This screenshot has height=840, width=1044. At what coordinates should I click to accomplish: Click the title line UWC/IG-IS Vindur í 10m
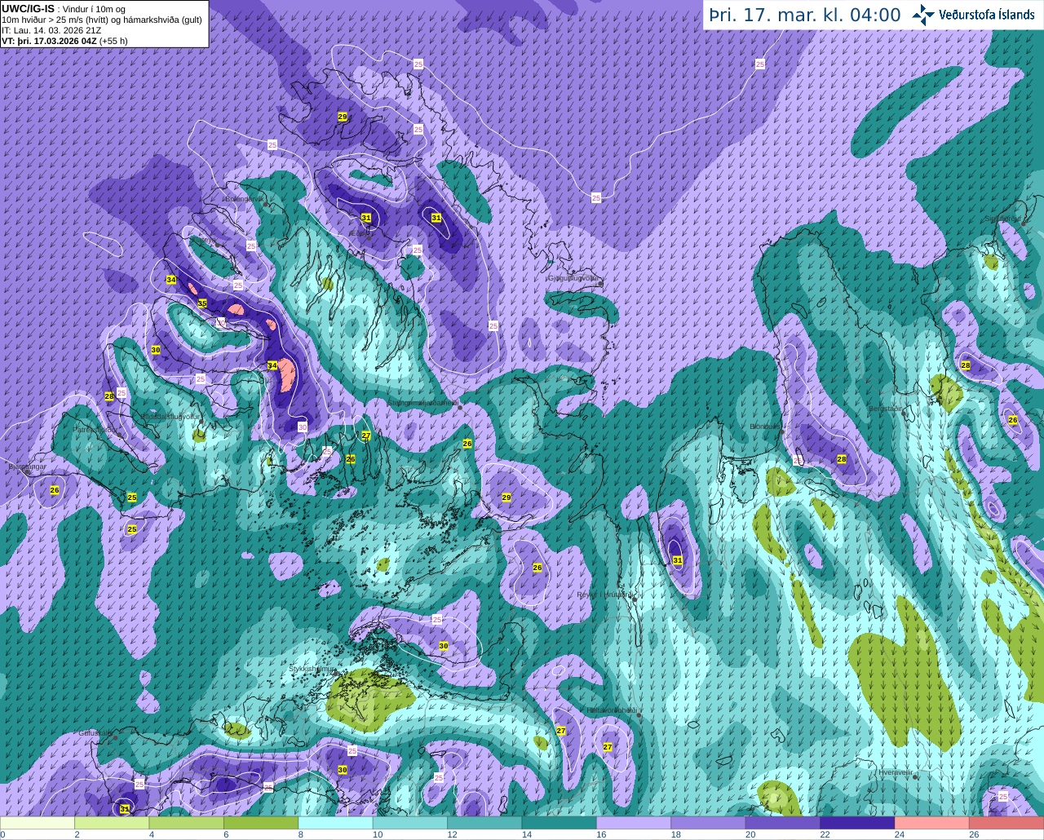pyautogui.click(x=64, y=8)
